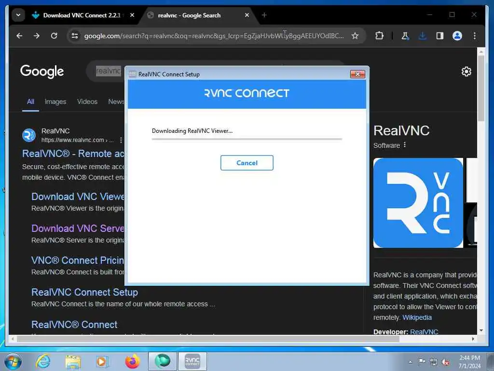Open Windows Explorer from taskbar
Screen dimensions: 494x371
73,361
